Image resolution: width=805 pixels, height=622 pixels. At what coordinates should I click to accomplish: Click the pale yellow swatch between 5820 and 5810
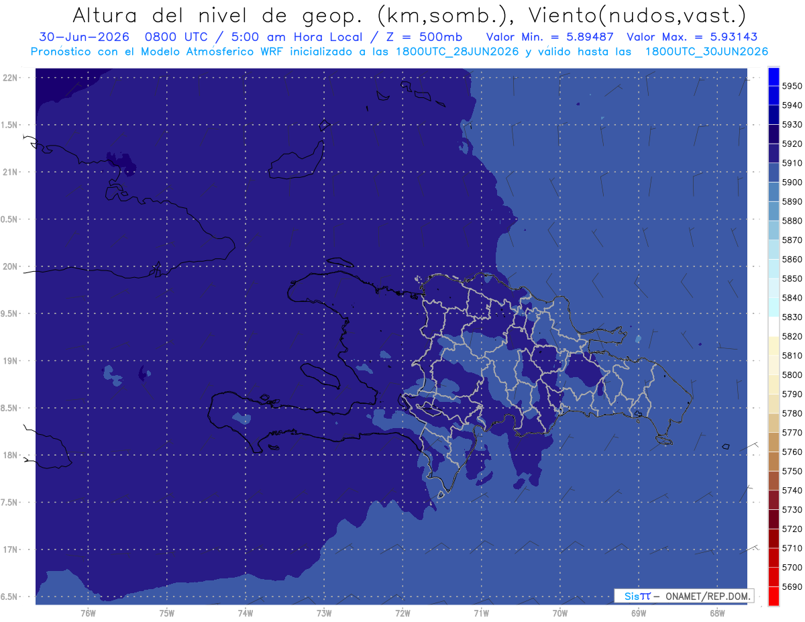pos(773,346)
